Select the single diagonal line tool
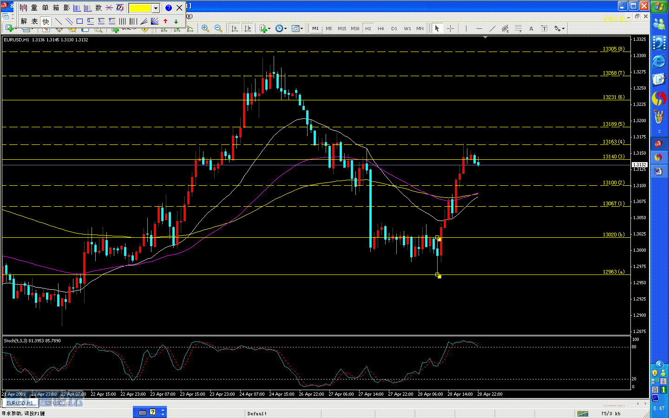Viewport: 669px width, 418px height. click(58, 21)
